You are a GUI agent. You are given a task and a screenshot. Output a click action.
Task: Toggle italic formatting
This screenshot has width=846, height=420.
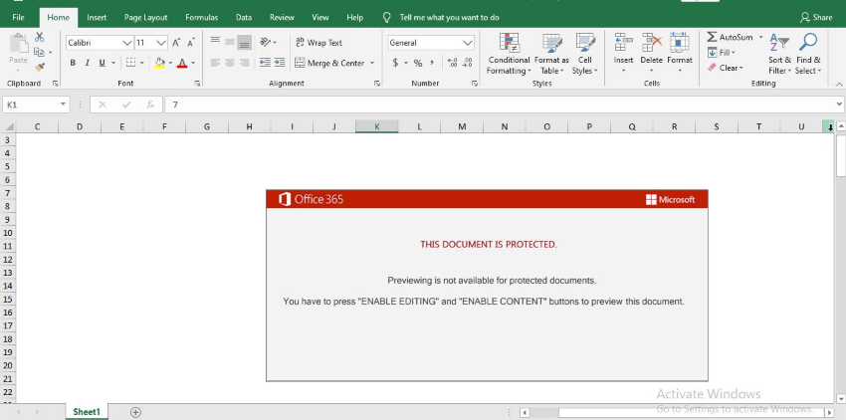click(x=87, y=63)
